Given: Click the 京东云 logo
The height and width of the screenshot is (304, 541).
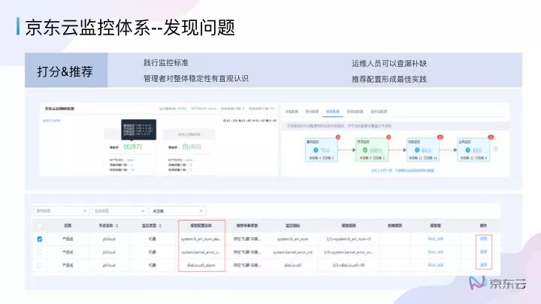Looking at the screenshot, I should click(x=497, y=283).
